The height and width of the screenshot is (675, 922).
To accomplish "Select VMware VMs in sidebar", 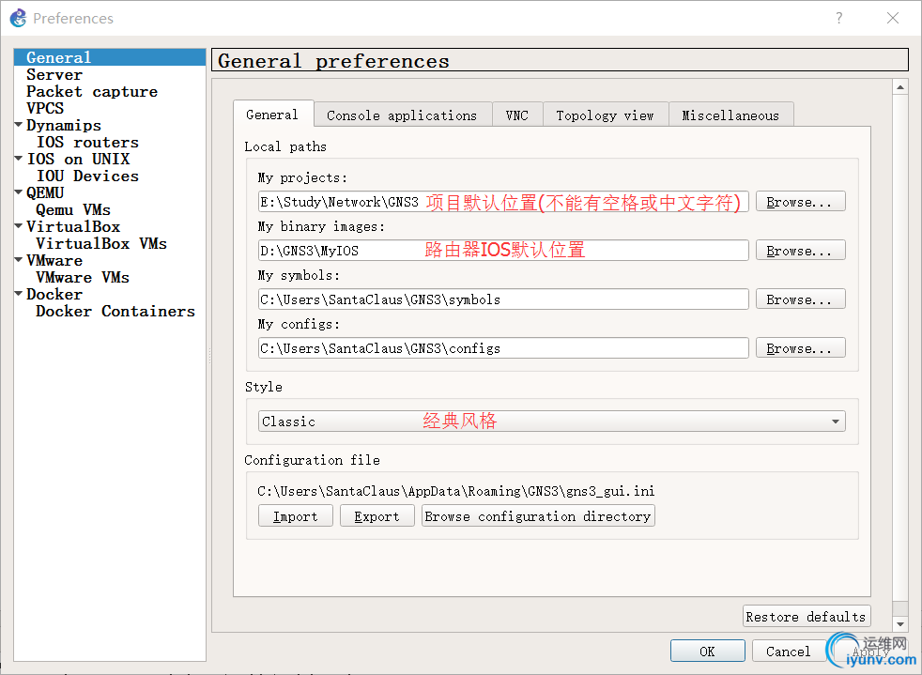I will pos(83,277).
